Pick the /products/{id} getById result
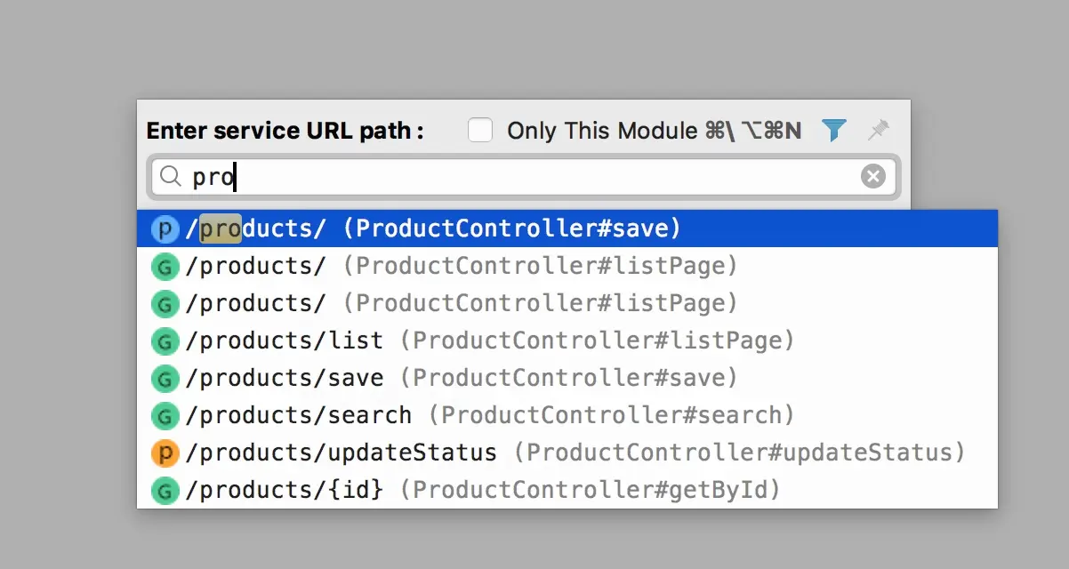The width and height of the screenshot is (1069, 569). coord(482,490)
